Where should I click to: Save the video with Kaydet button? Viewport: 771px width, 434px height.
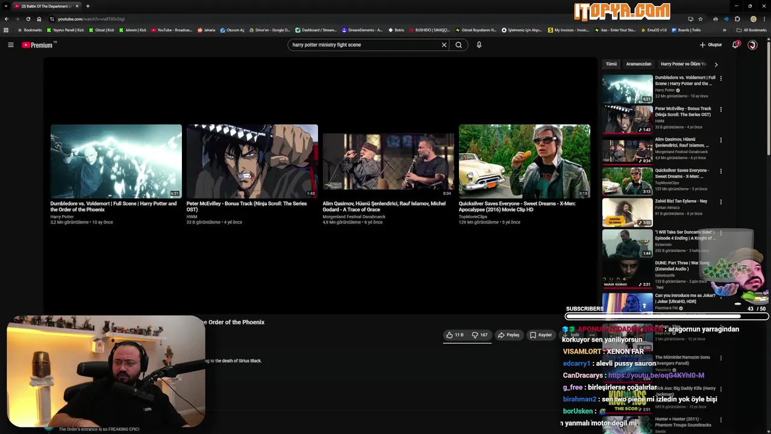click(540, 335)
